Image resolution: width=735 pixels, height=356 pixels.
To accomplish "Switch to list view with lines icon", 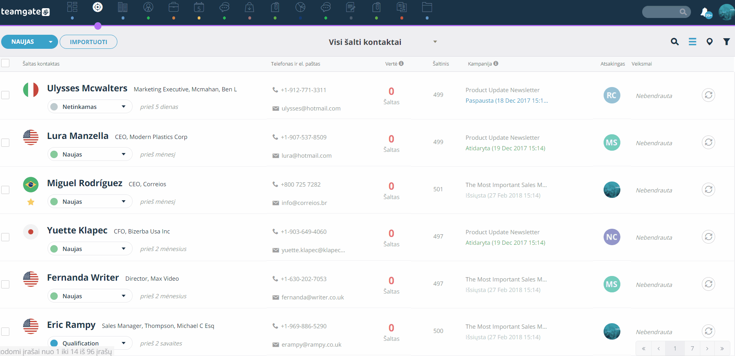I will point(692,42).
